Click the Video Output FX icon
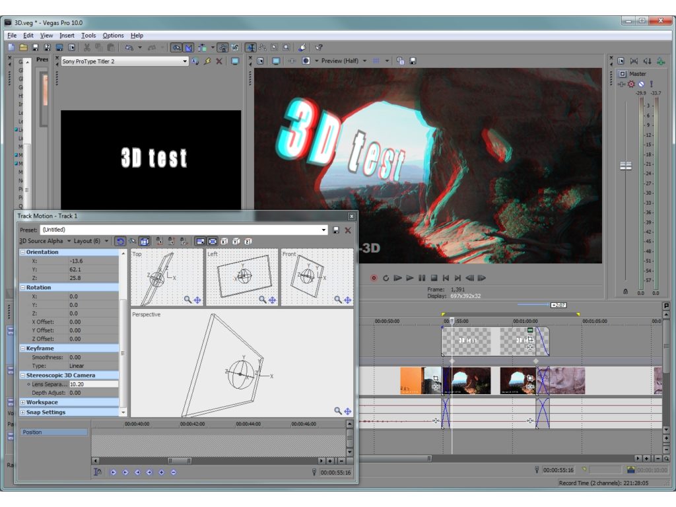This screenshot has width=676, height=507. pos(260,60)
